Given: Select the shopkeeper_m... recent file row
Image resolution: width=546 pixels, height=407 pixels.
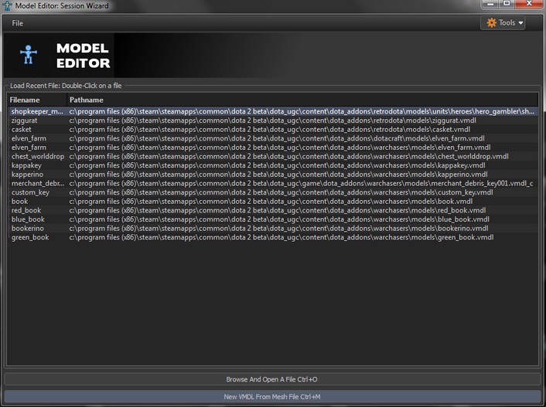Looking at the screenshot, I should 37,111.
